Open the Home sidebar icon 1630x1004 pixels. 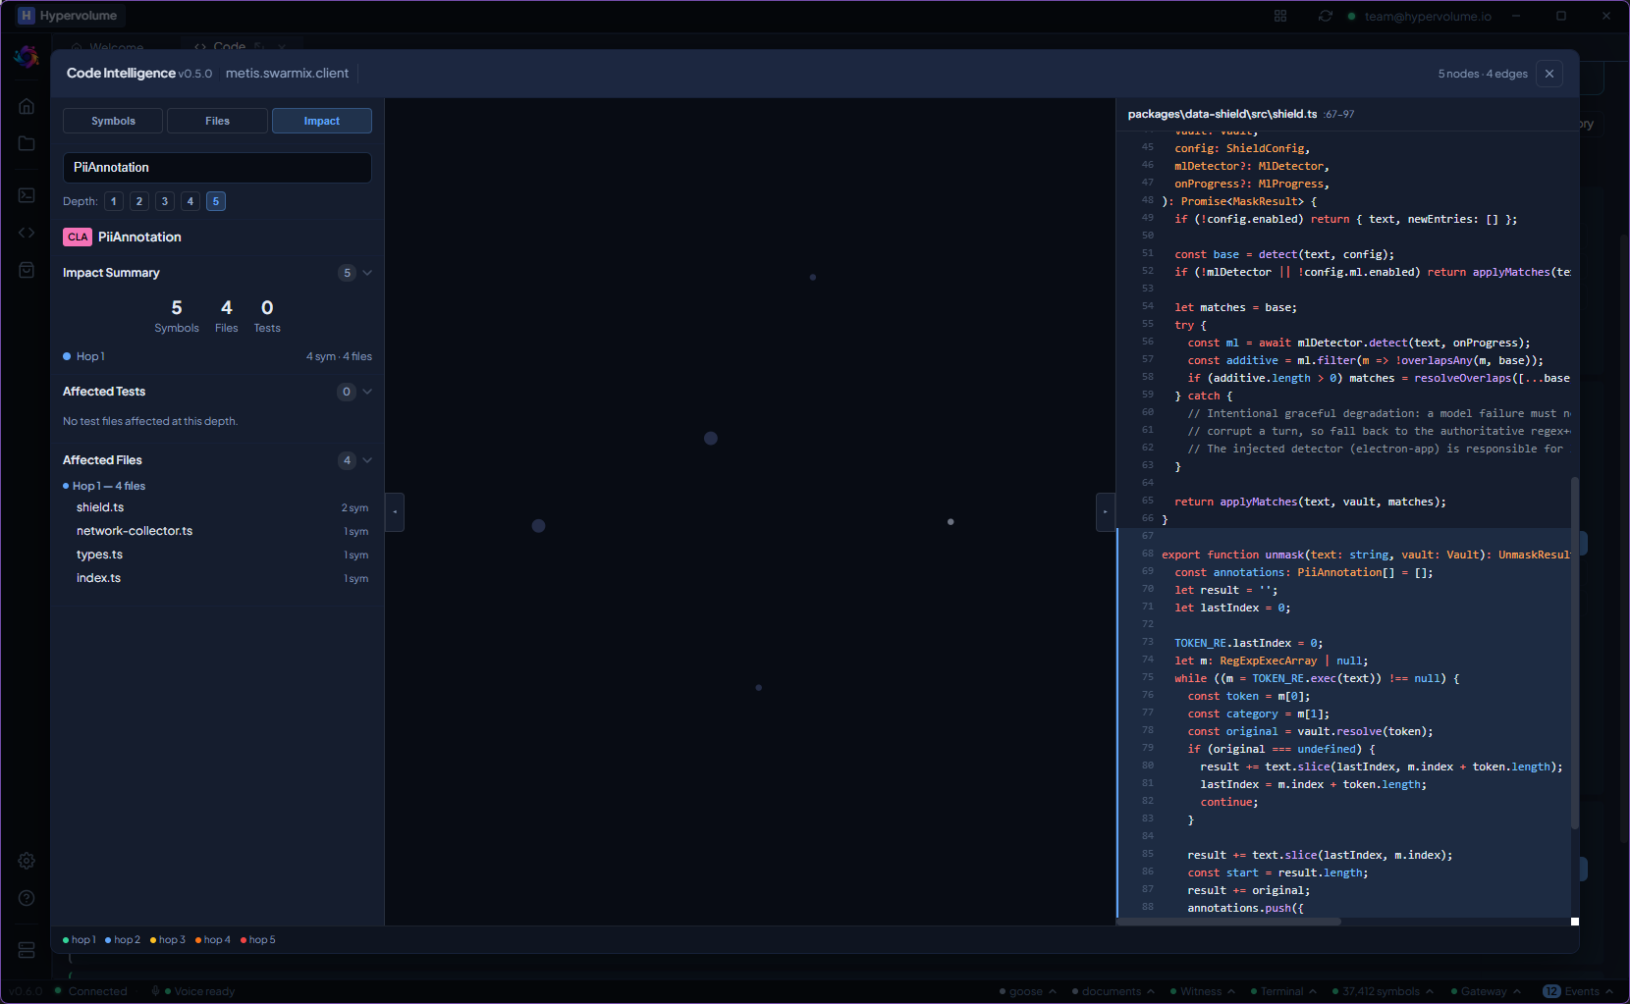27,106
